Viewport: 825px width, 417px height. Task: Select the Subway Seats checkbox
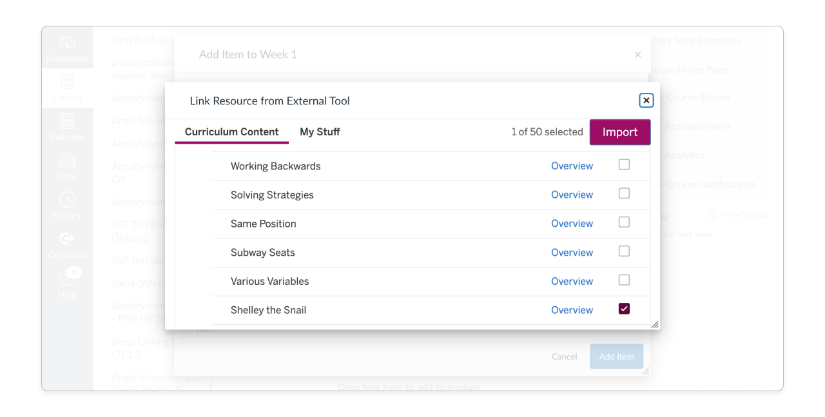coord(623,251)
